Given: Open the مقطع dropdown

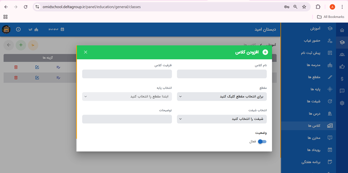Looking at the screenshot, I should tap(222, 96).
